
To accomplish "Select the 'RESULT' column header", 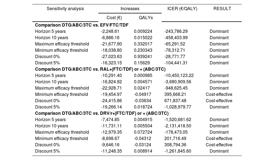I will tap(222, 9).
